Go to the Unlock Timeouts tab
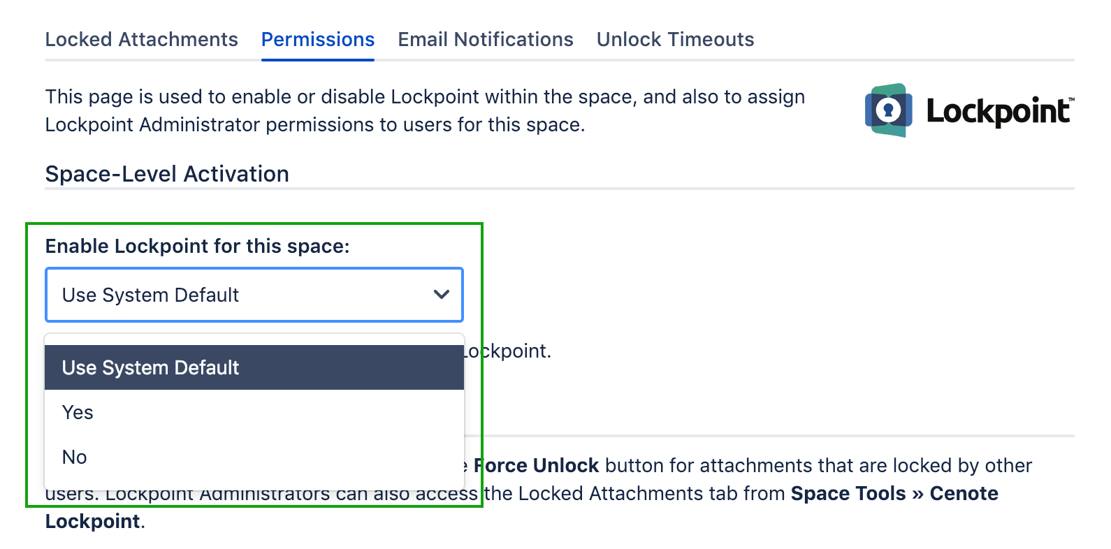The image size is (1111, 549). point(675,40)
